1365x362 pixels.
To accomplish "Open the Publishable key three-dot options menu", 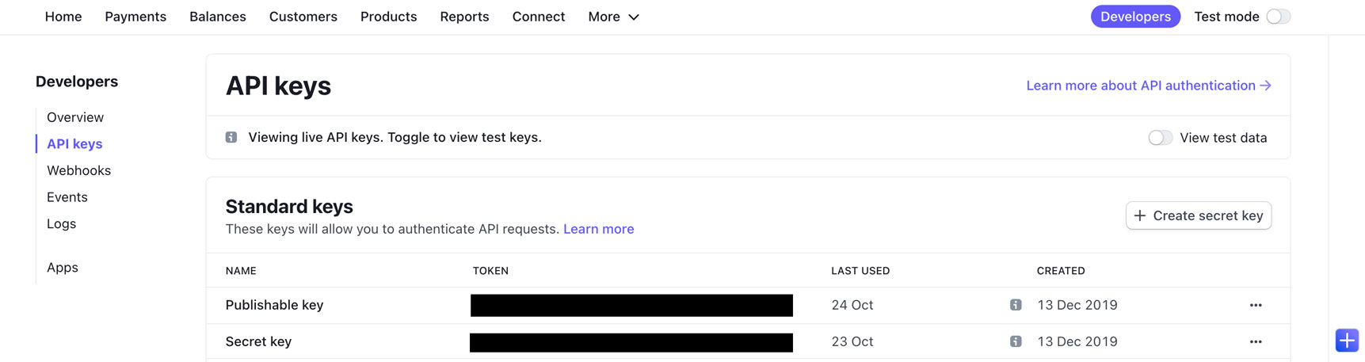I will 1255,305.
